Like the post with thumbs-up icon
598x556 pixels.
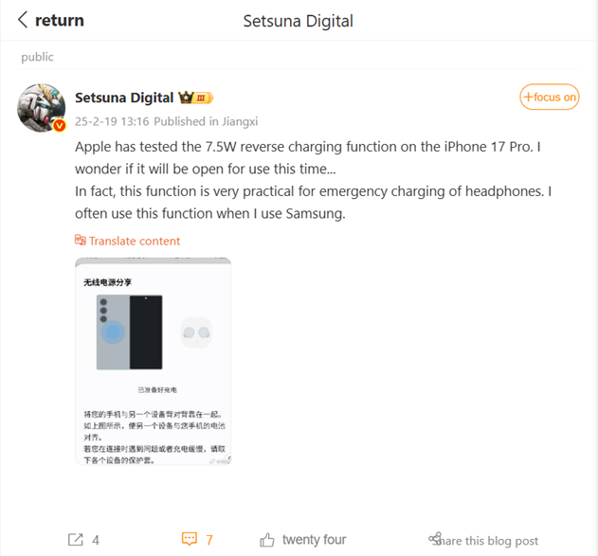point(267,540)
